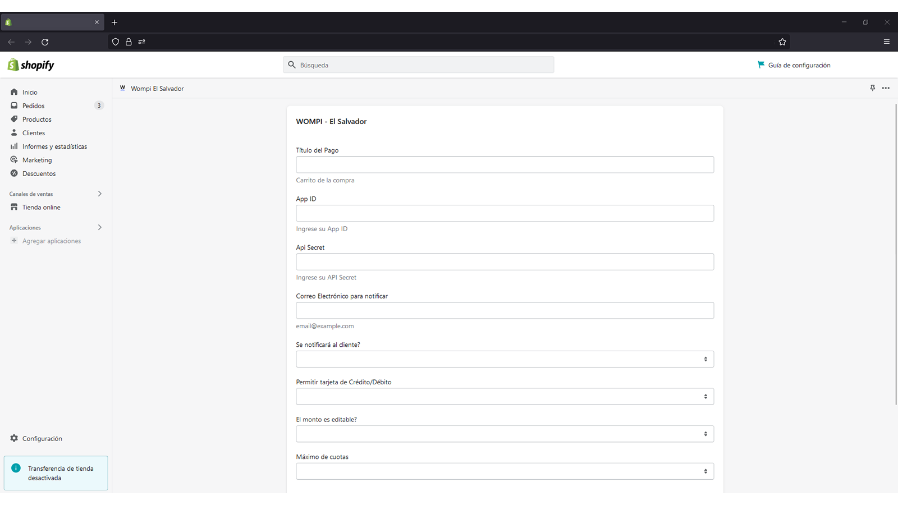The image size is (898, 505).
Task: Click the Pedidos inbox icon
Action: tap(14, 105)
